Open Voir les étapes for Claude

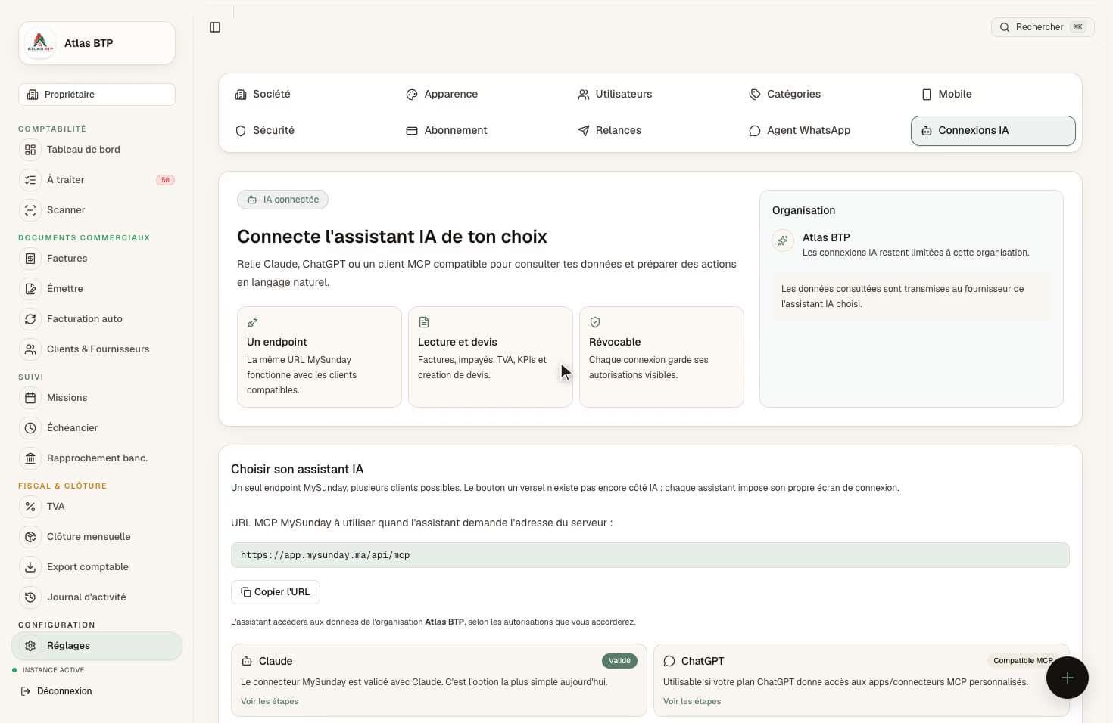coord(270,702)
